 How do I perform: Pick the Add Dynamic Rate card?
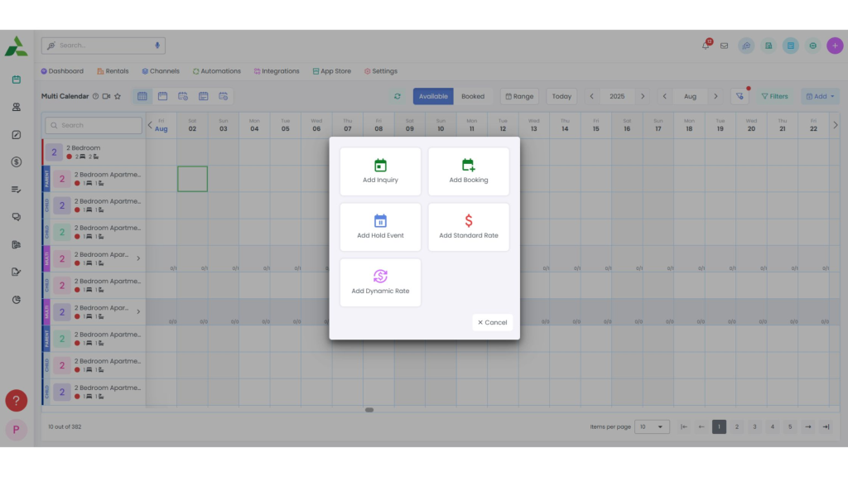pyautogui.click(x=380, y=282)
